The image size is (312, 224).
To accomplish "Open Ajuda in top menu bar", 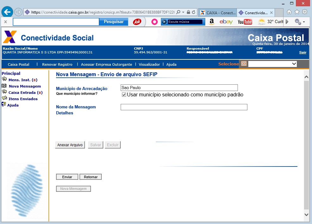I will (x=171, y=64).
